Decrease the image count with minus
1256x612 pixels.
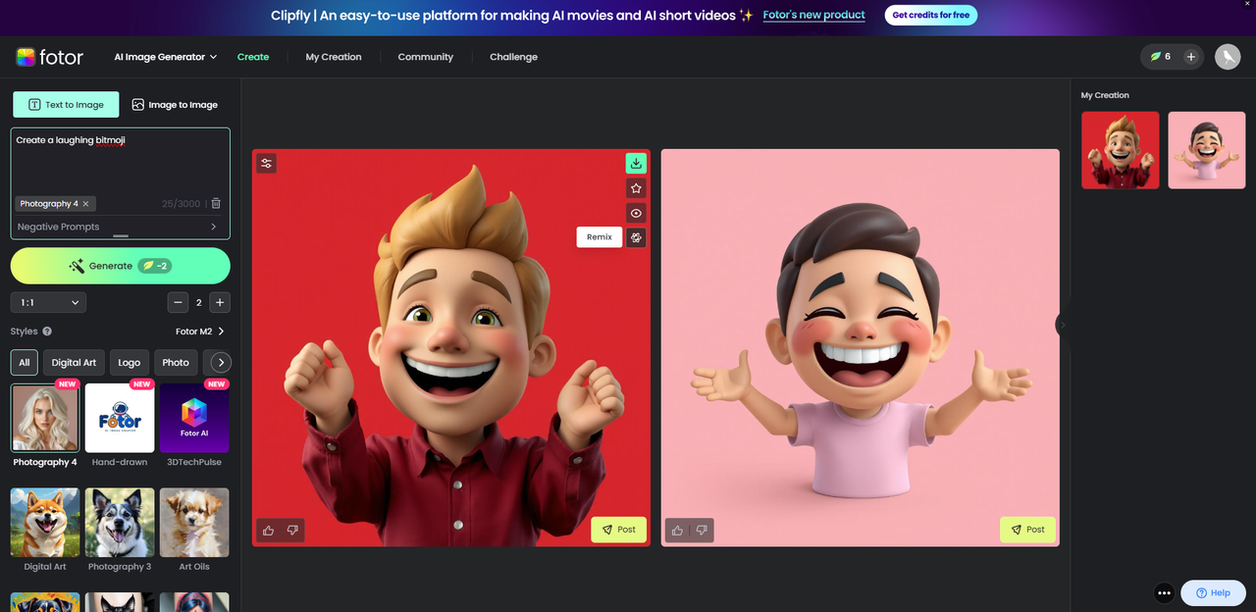point(178,303)
